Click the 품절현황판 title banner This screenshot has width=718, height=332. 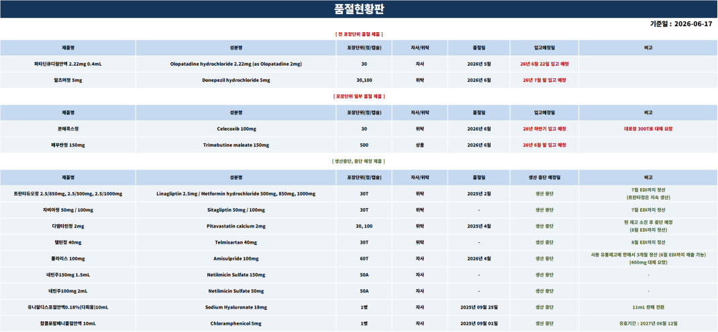pyautogui.click(x=359, y=9)
